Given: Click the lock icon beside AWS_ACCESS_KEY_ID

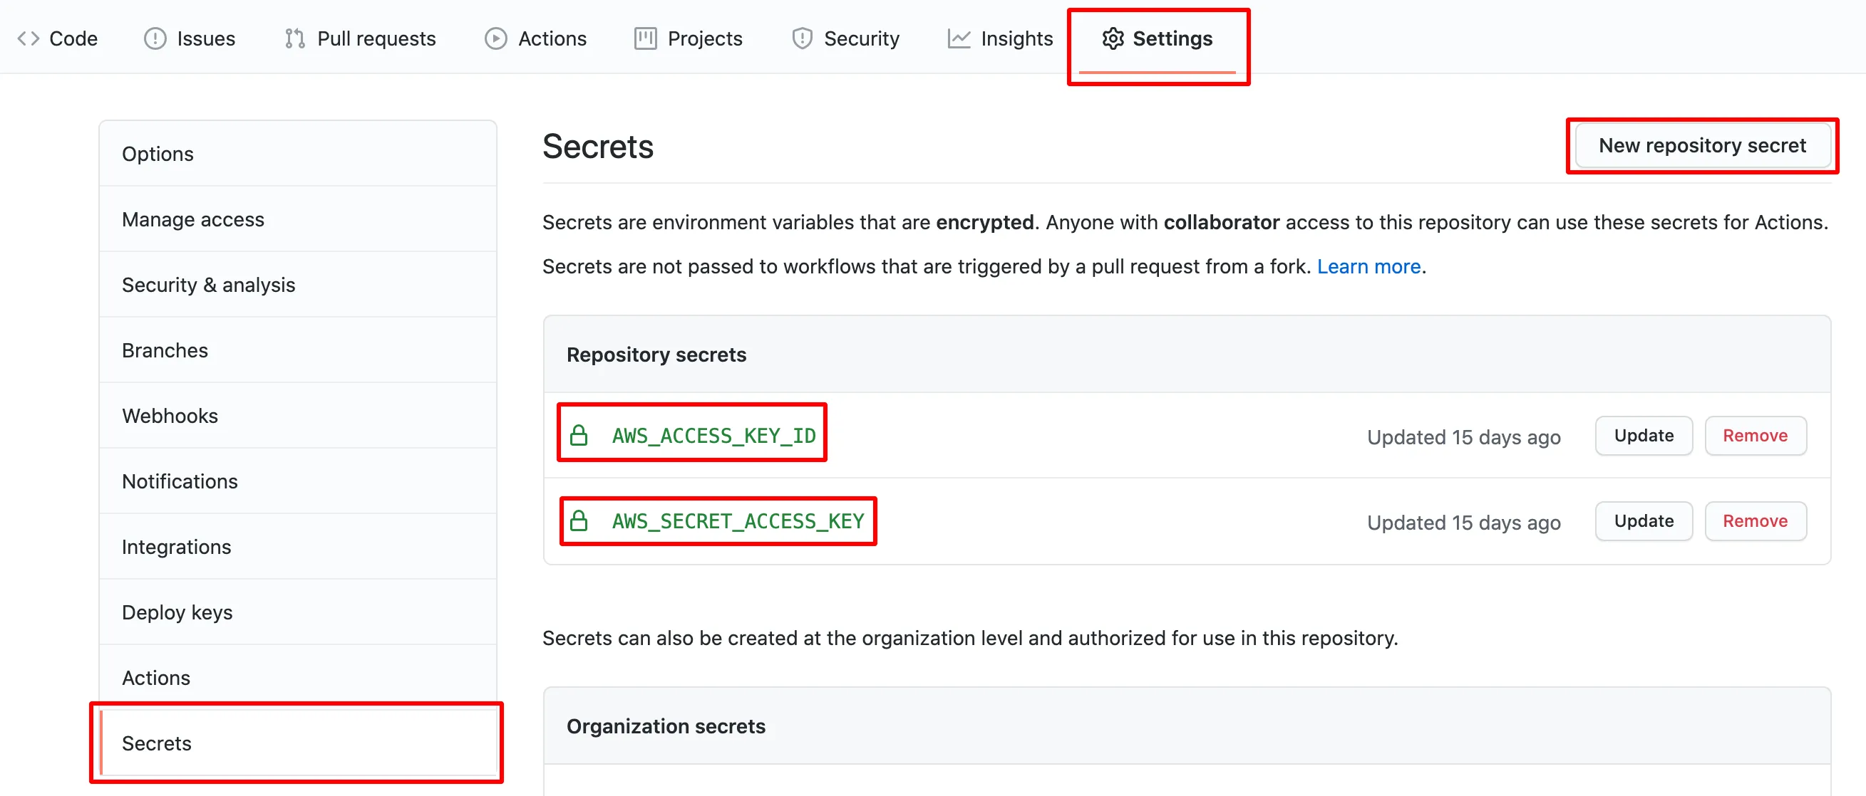Looking at the screenshot, I should [579, 436].
